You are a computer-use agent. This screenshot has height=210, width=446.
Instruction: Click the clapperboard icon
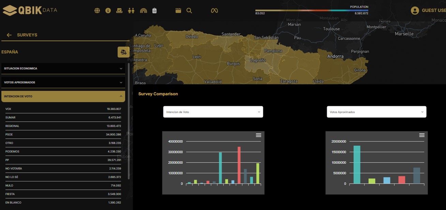click(x=178, y=11)
